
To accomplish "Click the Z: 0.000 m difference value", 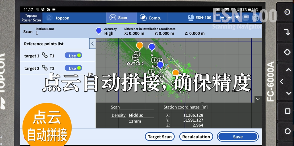I will (194, 33).
